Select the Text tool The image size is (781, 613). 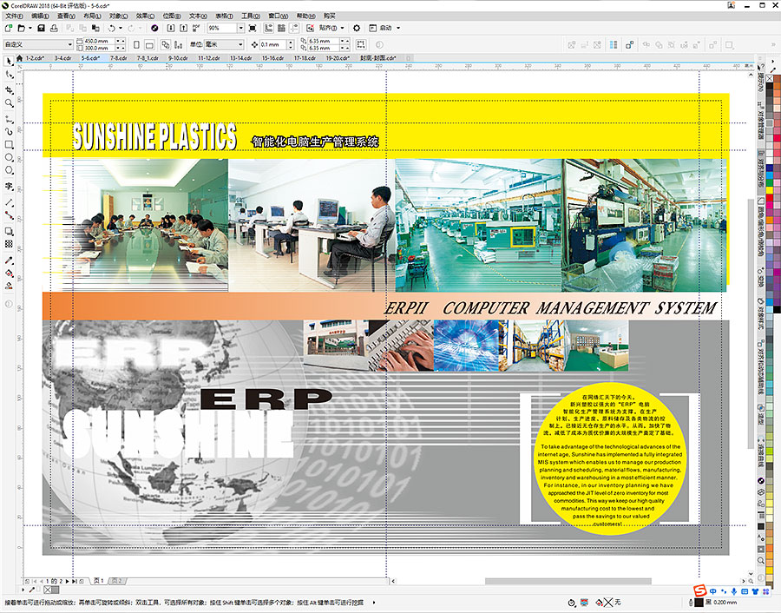point(9,186)
